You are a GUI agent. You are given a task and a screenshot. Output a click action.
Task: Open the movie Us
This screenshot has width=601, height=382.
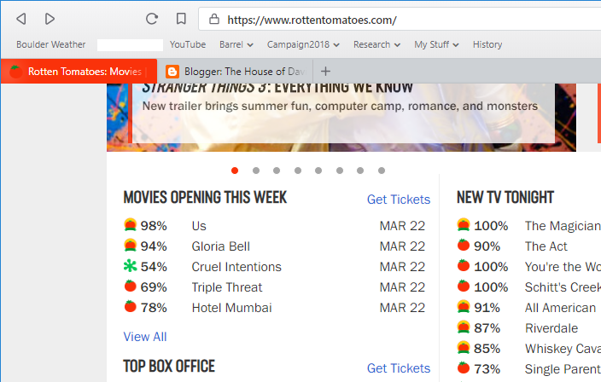point(199,226)
